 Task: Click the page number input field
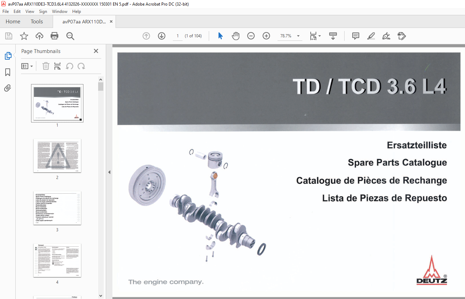[x=178, y=36]
